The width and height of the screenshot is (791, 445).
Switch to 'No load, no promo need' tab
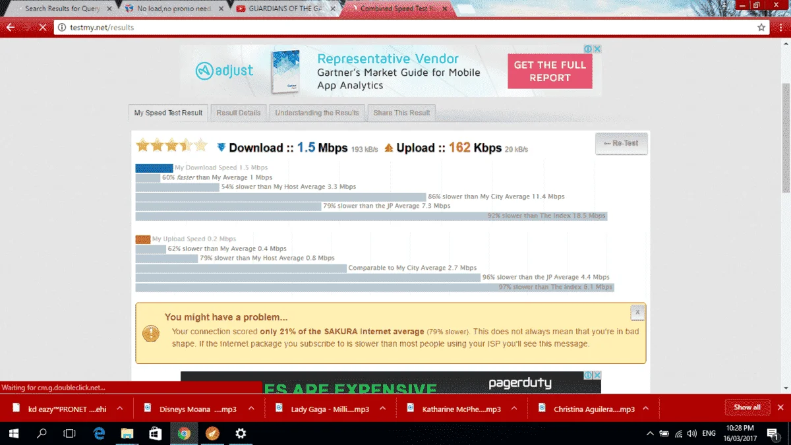(x=173, y=9)
